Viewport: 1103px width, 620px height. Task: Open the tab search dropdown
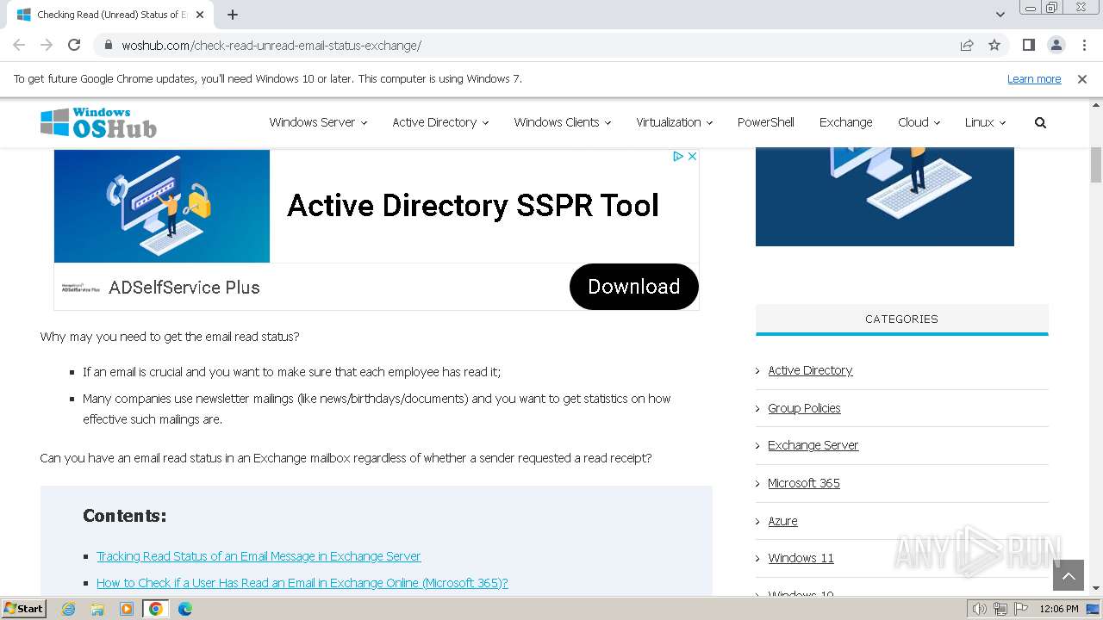pos(1000,15)
